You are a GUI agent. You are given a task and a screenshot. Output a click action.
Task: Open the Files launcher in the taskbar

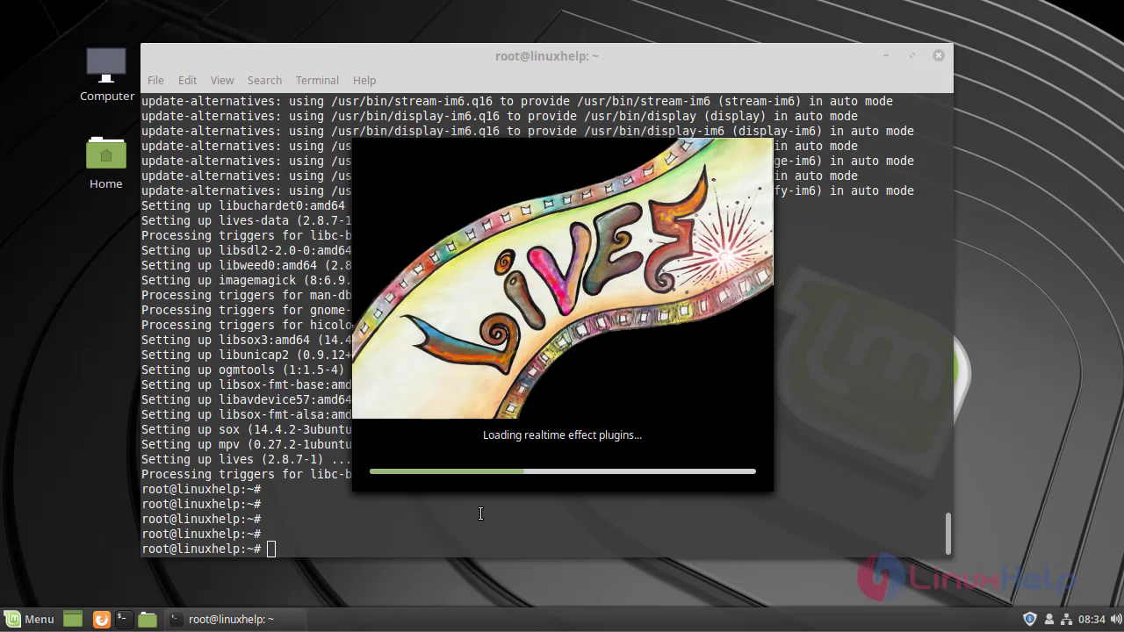pos(148,619)
